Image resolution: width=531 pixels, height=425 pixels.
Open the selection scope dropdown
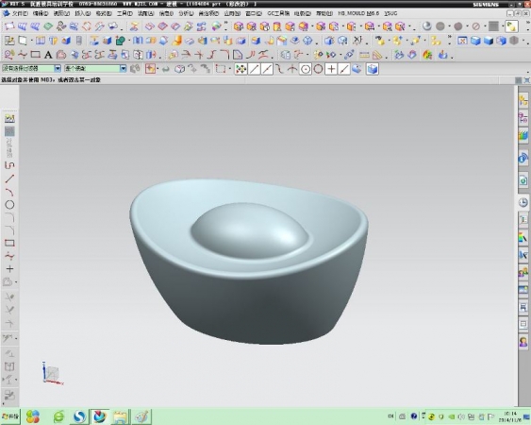[123, 69]
